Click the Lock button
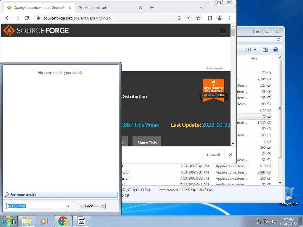The image size is (303, 227). (89, 206)
